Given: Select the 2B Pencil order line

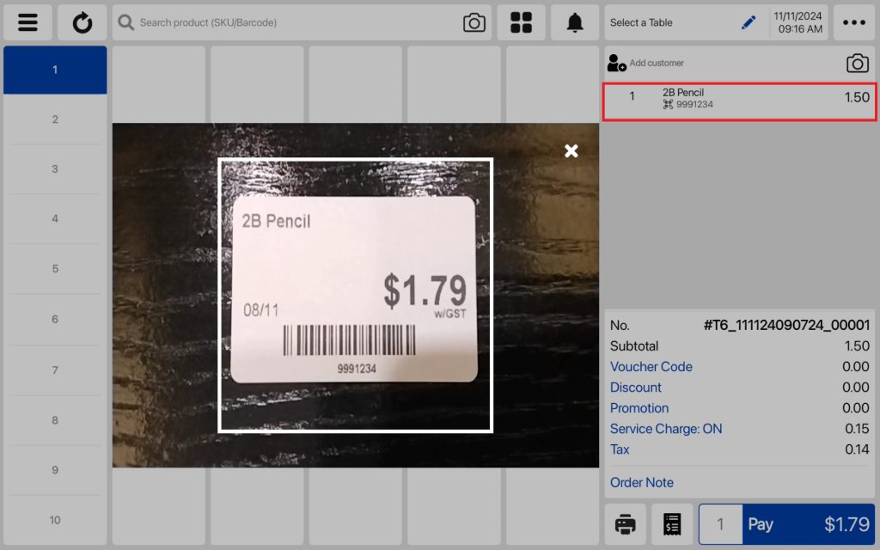Looking at the screenshot, I should coord(740,101).
